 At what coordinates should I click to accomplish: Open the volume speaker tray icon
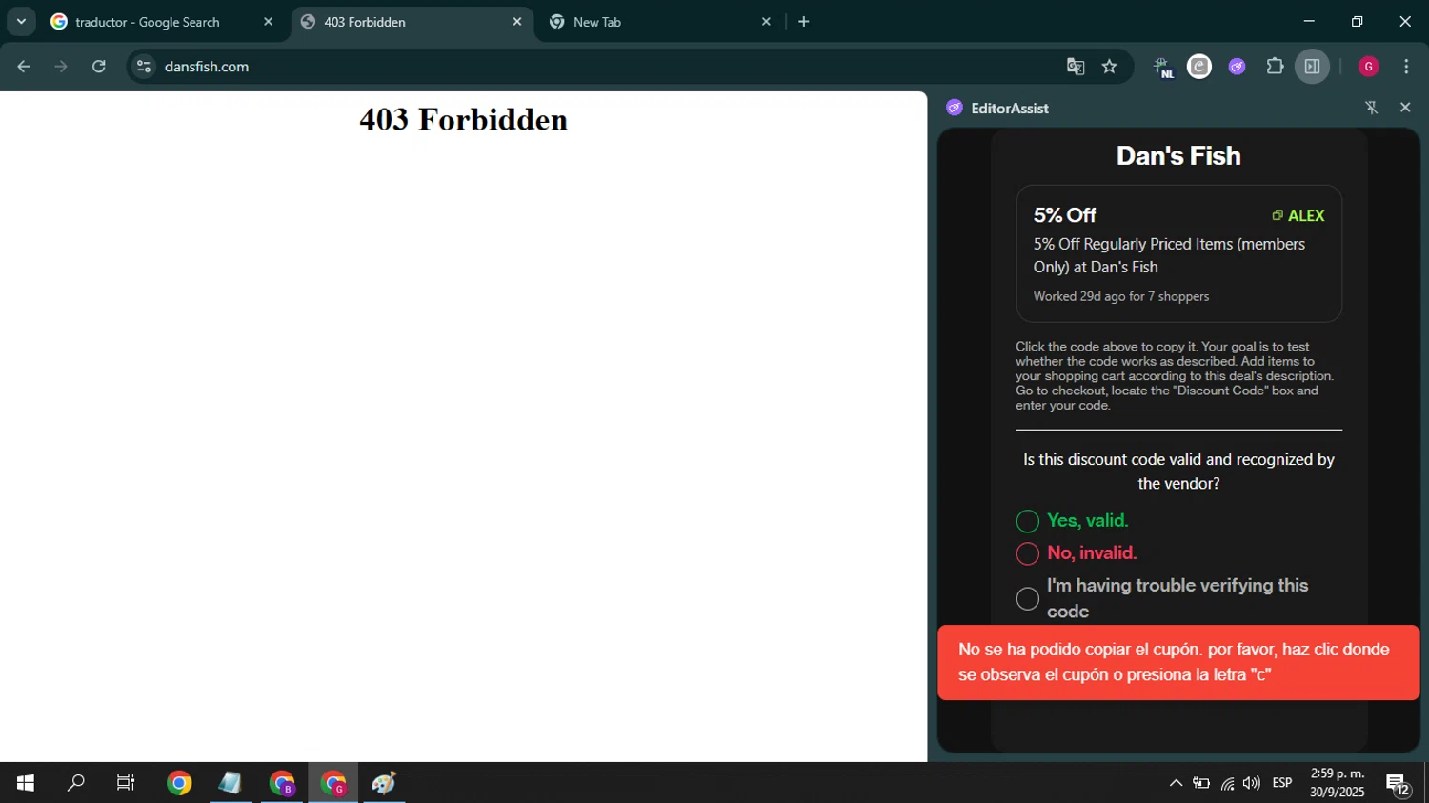(1252, 783)
